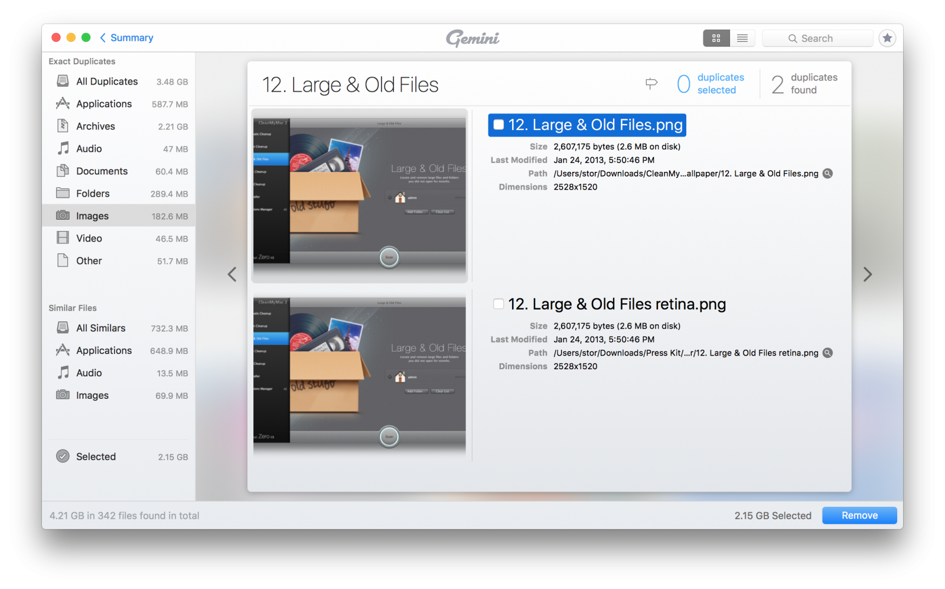Open Folders category
This screenshot has height=589, width=945.
119,194
